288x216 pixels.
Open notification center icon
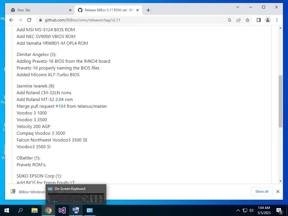(x=279, y=210)
